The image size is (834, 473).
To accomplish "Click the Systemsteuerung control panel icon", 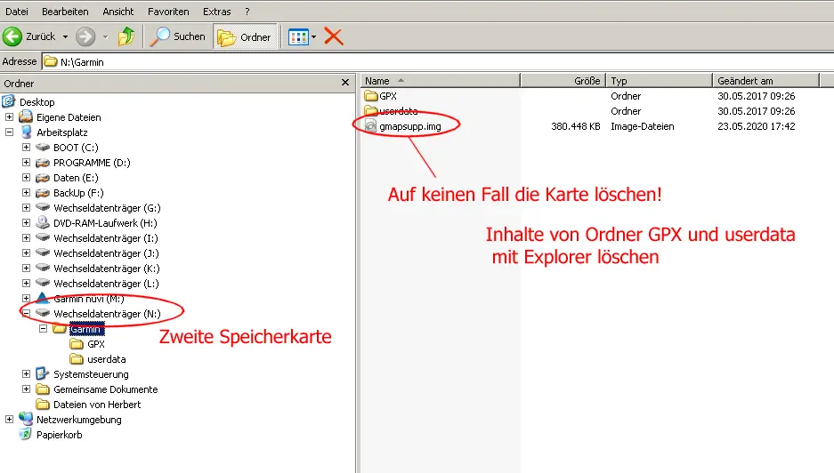I will [43, 373].
